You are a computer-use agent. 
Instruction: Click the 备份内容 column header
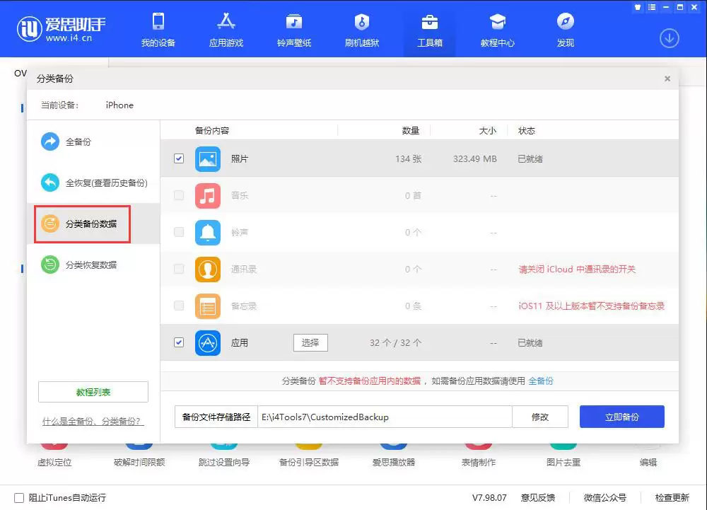212,131
